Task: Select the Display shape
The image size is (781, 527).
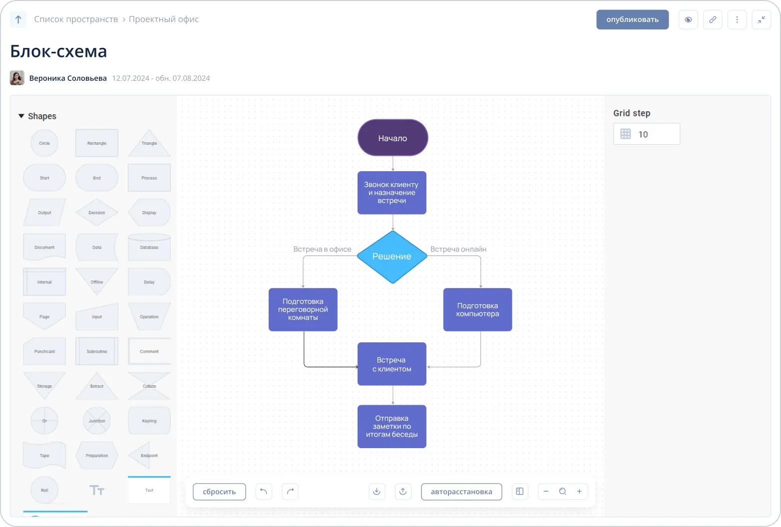Action: (x=149, y=213)
